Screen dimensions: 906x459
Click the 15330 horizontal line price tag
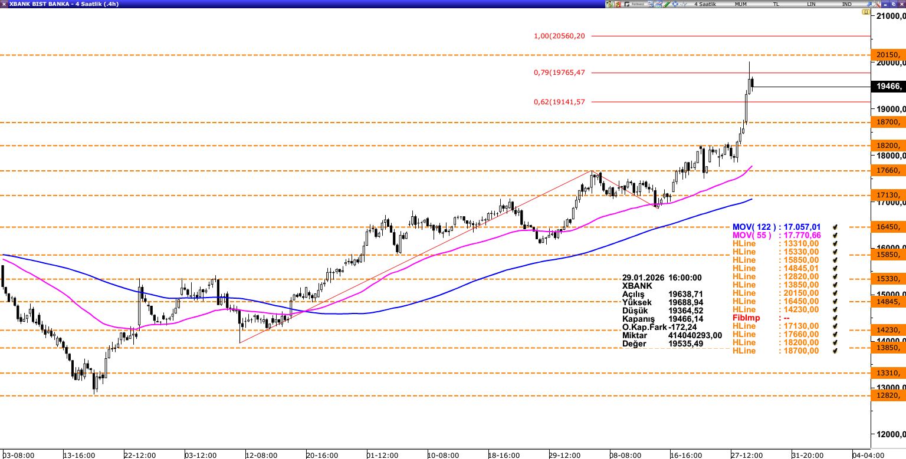(888, 279)
